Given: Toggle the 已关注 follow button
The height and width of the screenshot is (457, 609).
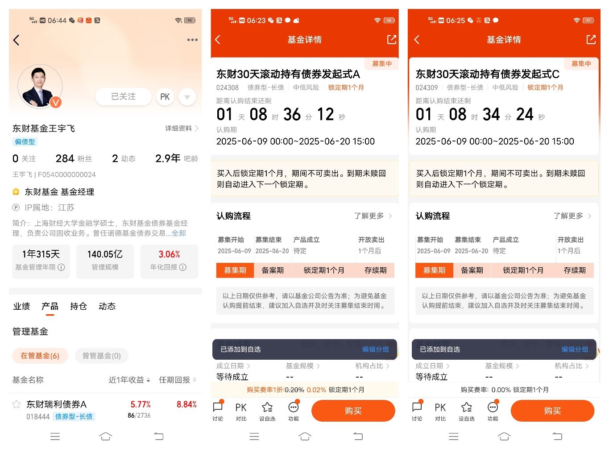Looking at the screenshot, I should (x=124, y=96).
